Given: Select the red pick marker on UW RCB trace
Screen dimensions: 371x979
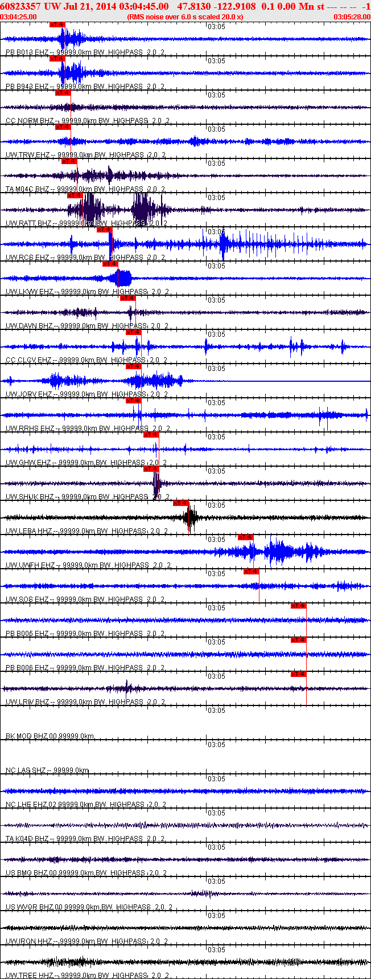Looking at the screenshot, I should point(105,230).
